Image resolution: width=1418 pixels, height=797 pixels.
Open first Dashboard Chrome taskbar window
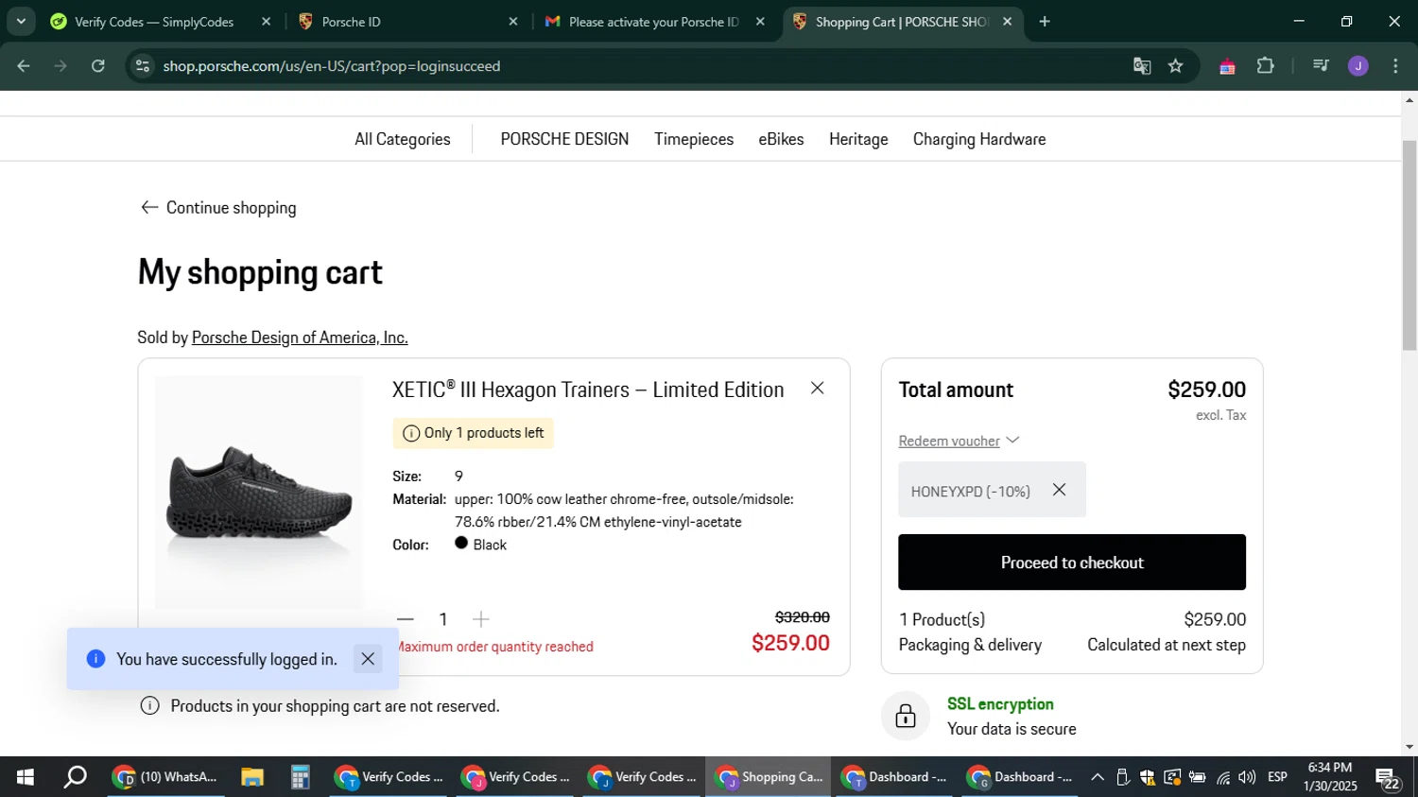(894, 777)
